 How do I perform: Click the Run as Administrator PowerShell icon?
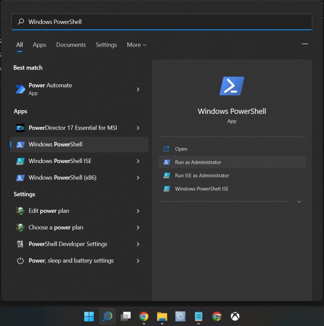coord(167,162)
